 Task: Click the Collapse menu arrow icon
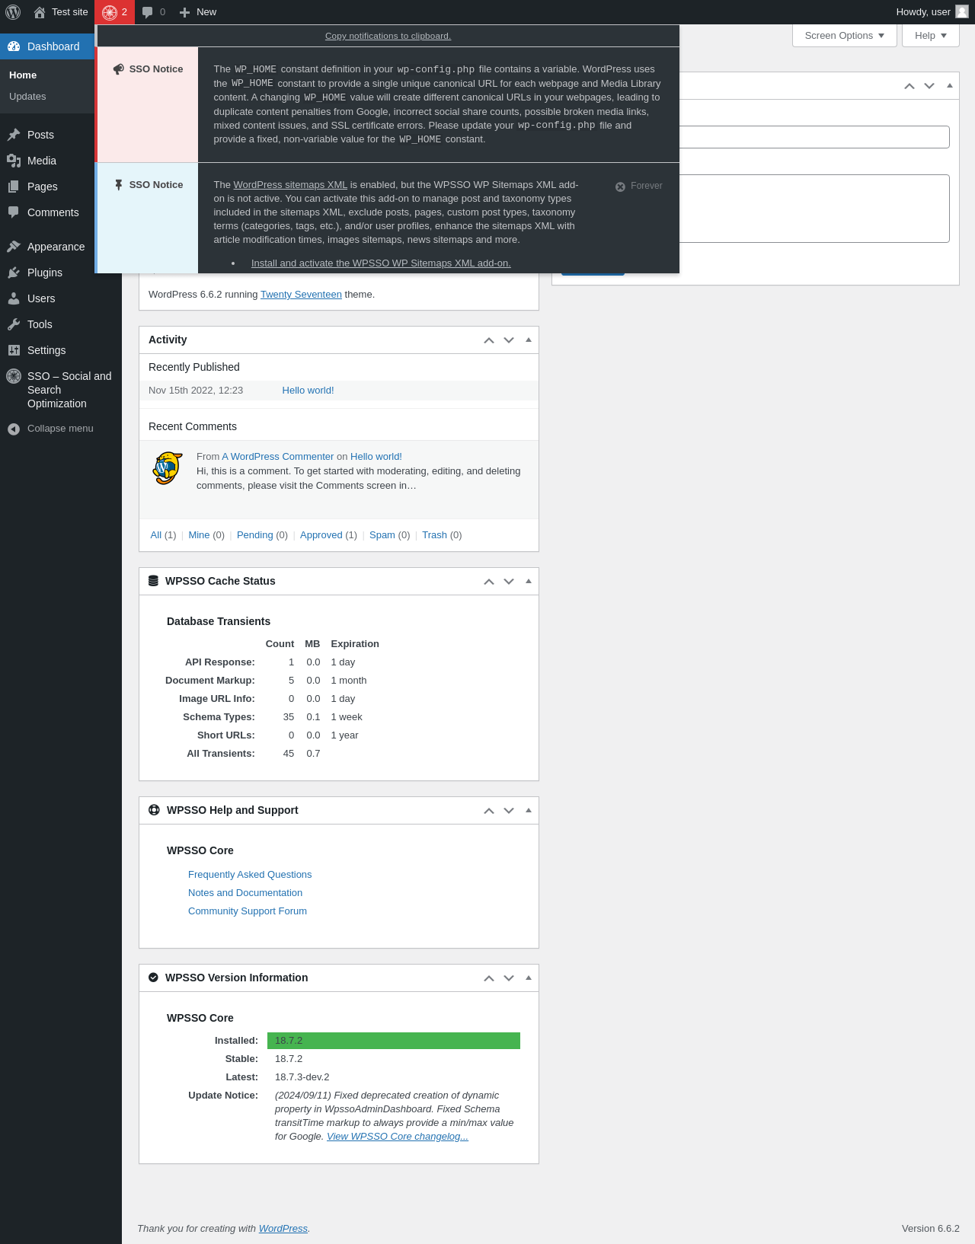(x=14, y=429)
